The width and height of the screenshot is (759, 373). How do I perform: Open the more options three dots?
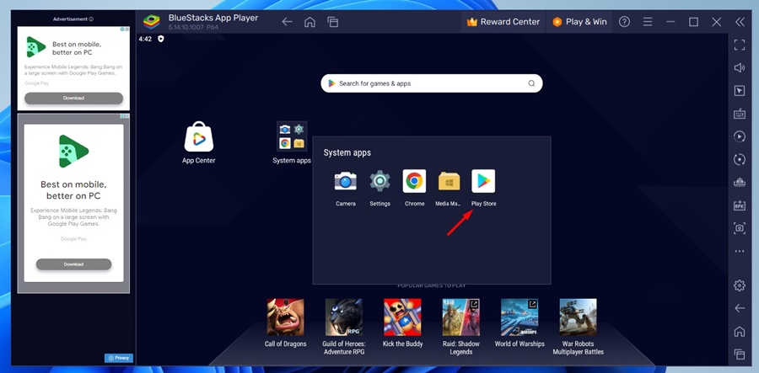[739, 251]
